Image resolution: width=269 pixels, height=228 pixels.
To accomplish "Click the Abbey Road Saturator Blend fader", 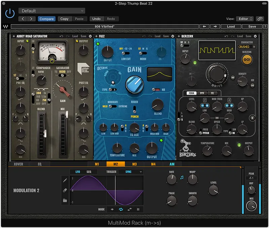I will [x=45, y=133].
